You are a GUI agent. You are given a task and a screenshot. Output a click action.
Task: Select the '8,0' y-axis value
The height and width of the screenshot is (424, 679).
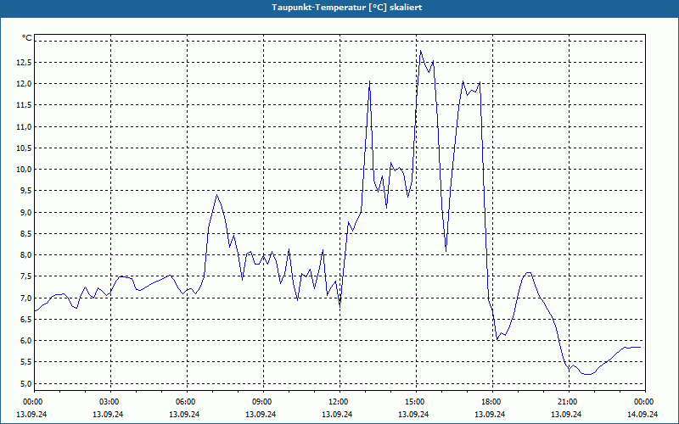coord(25,255)
